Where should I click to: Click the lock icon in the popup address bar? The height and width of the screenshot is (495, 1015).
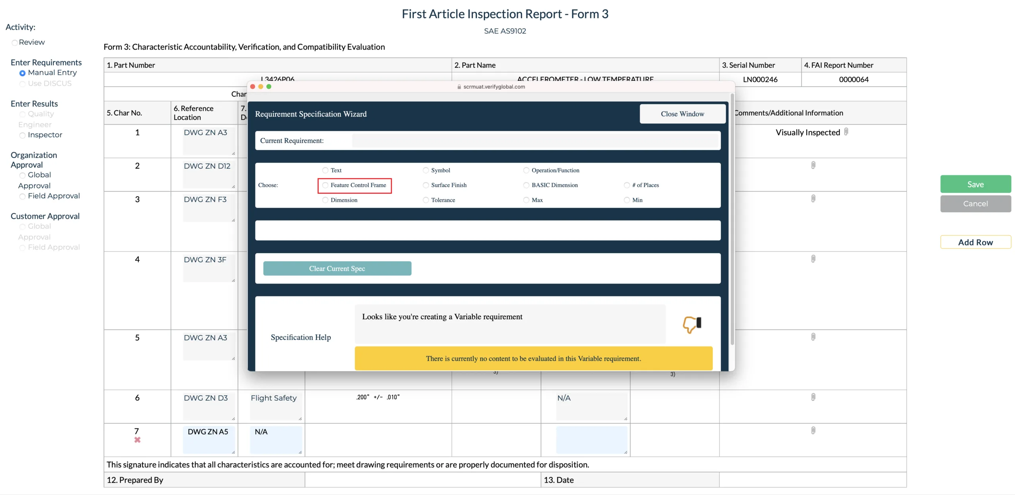(459, 87)
